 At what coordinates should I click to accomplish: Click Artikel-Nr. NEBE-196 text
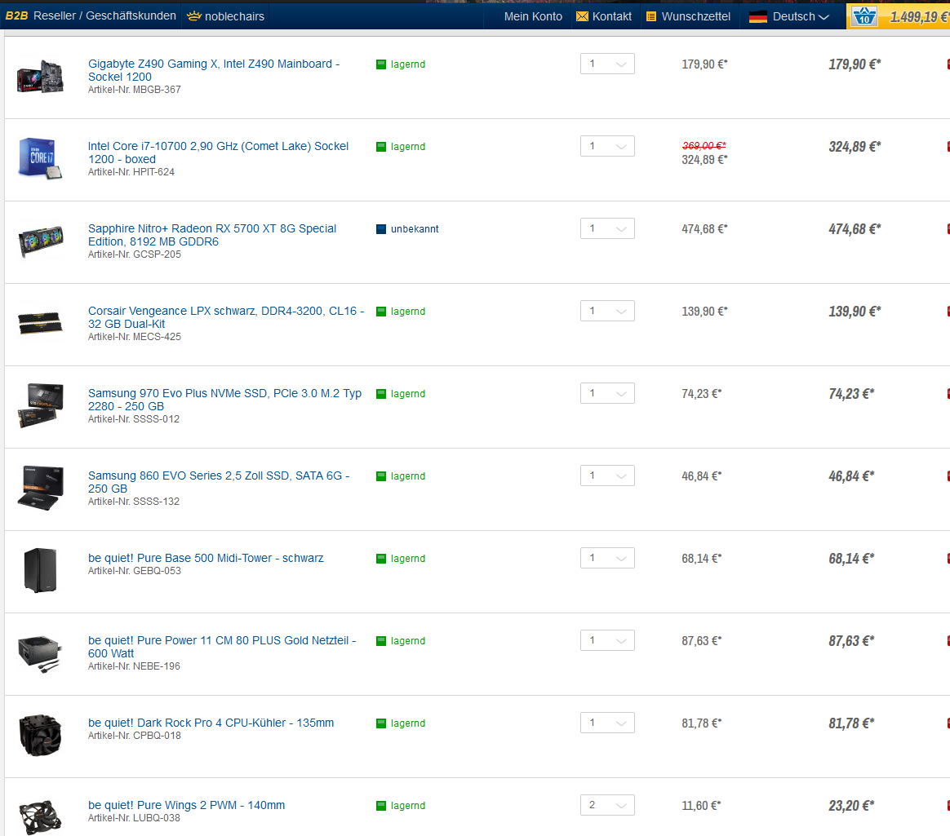click(x=134, y=666)
